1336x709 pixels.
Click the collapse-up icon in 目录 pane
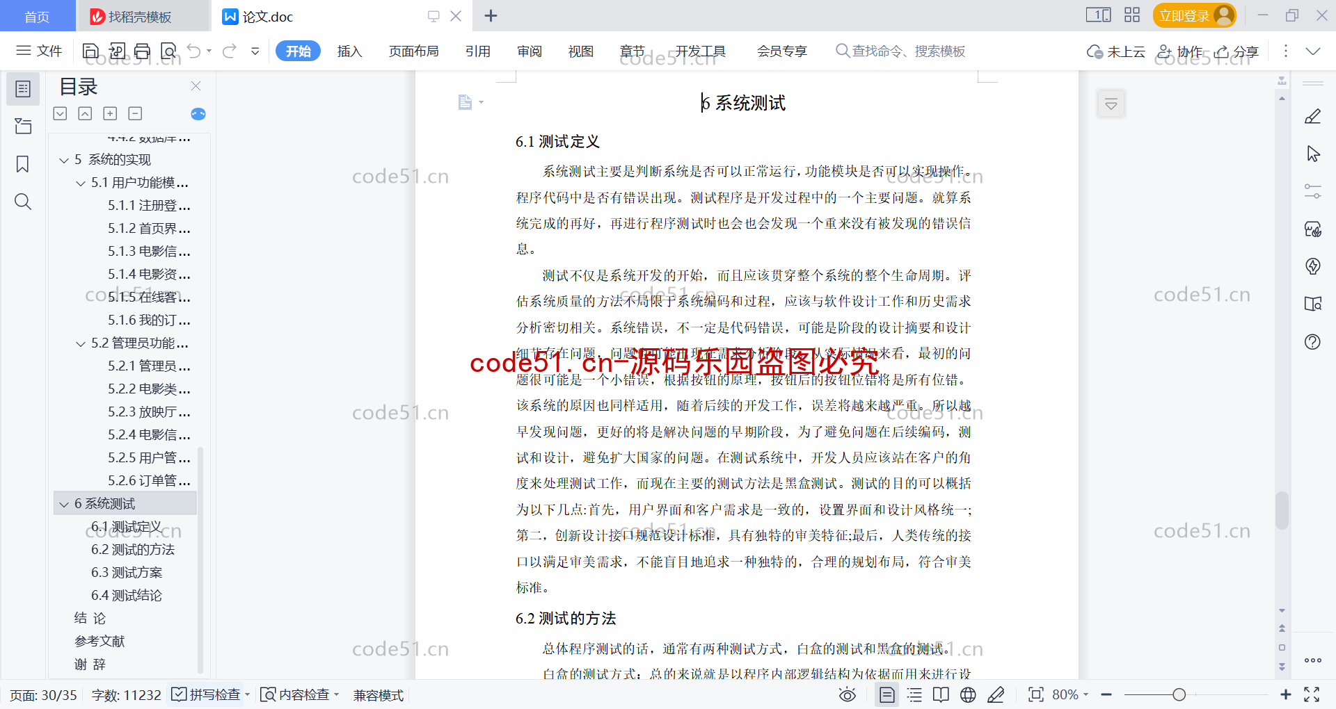click(x=85, y=113)
